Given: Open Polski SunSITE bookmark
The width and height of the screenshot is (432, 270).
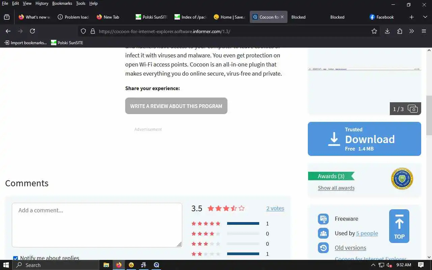Looking at the screenshot, I should point(67,43).
